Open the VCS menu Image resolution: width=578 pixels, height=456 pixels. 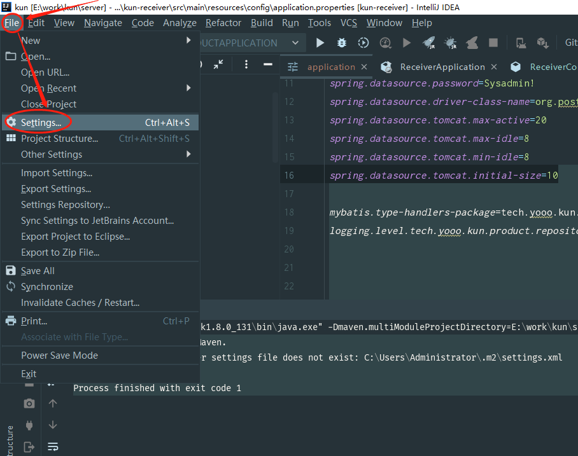tap(349, 23)
